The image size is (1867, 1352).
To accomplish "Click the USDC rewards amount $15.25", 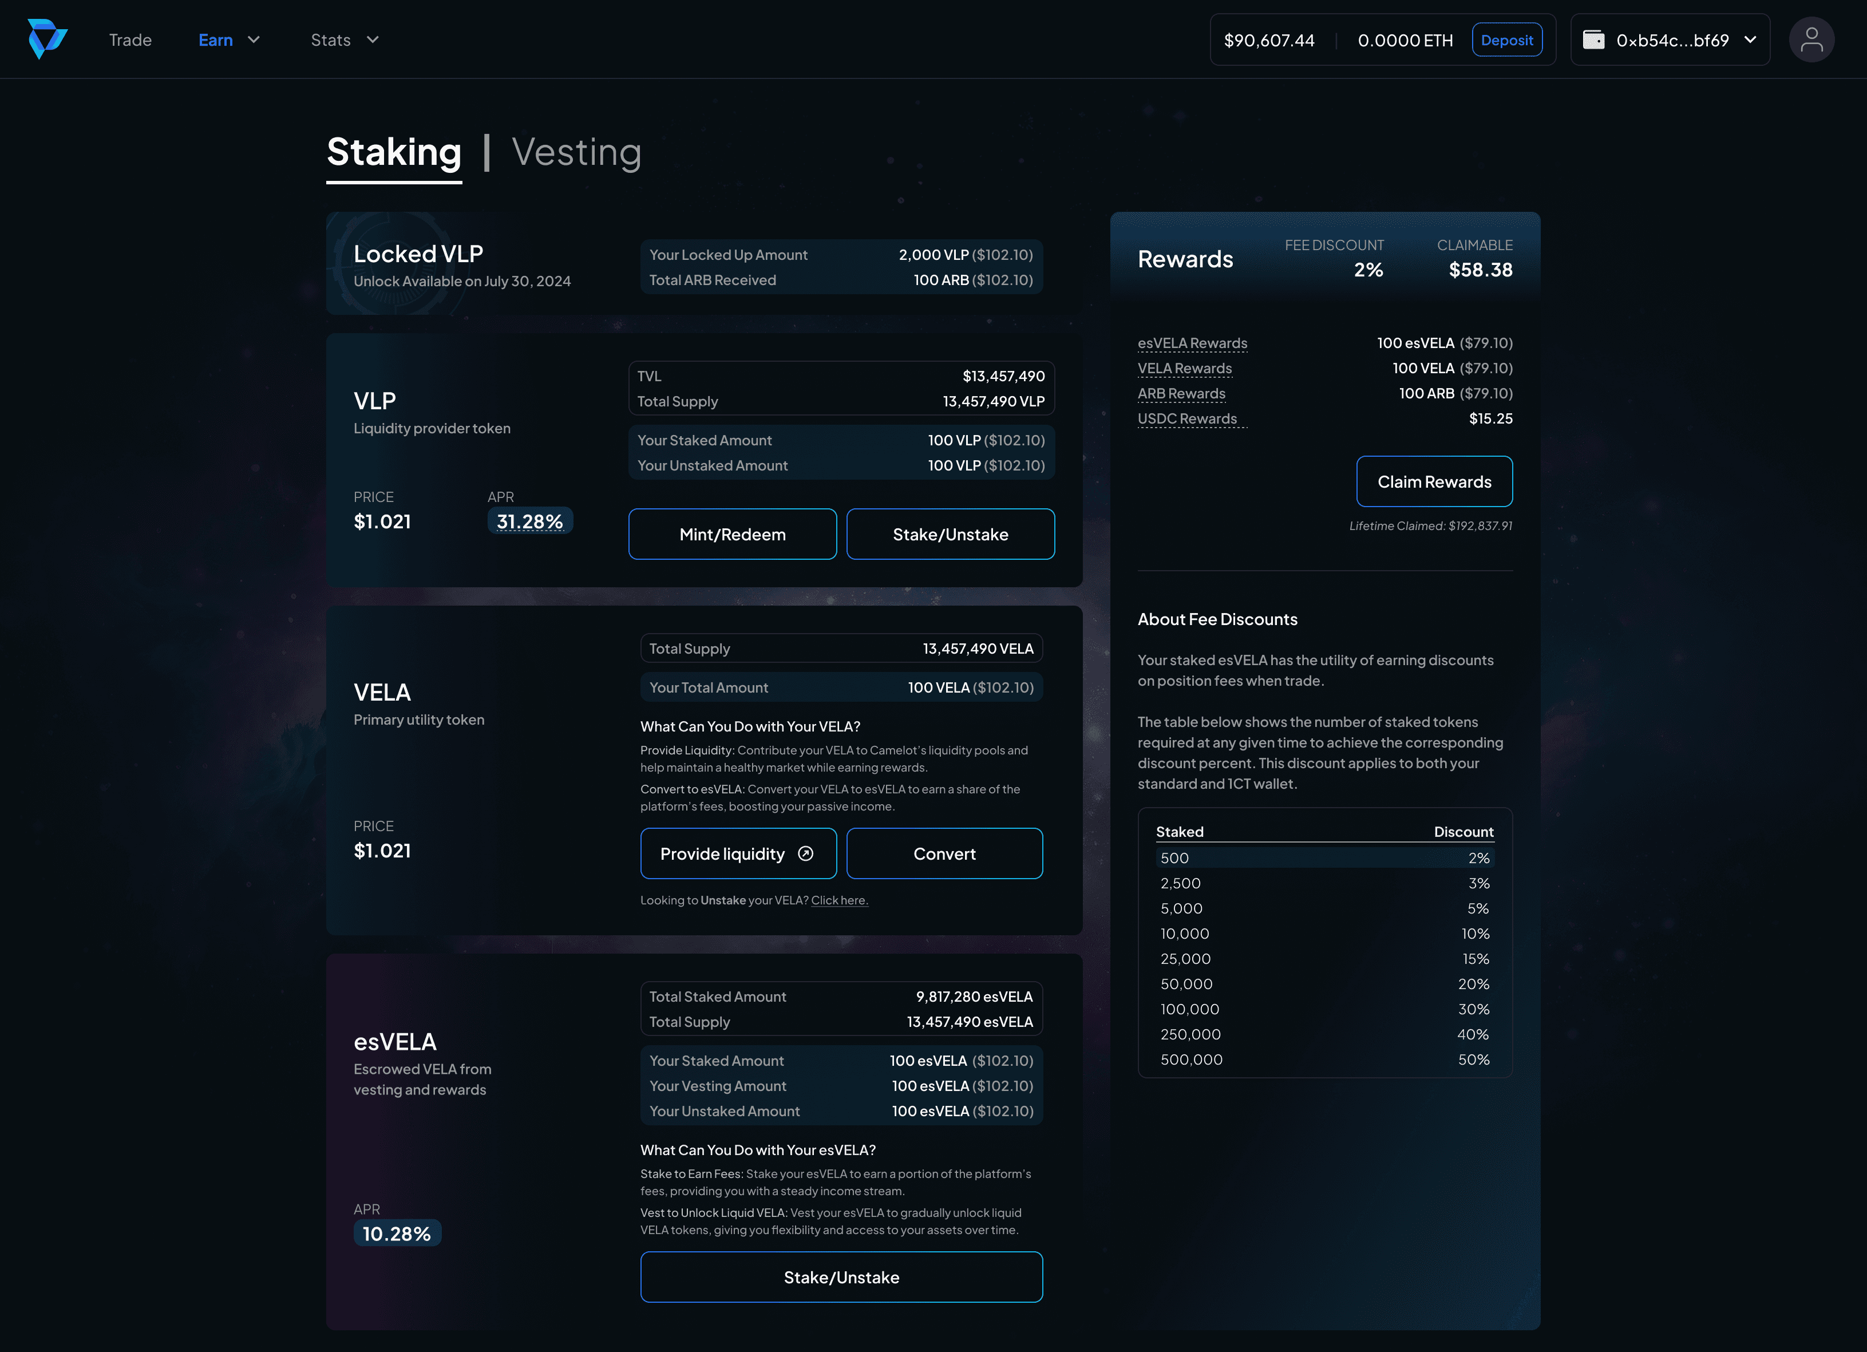I will (x=1491, y=418).
